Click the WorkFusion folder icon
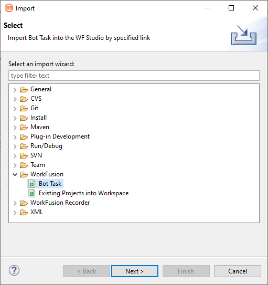The height and width of the screenshot is (285, 268). 24,174
